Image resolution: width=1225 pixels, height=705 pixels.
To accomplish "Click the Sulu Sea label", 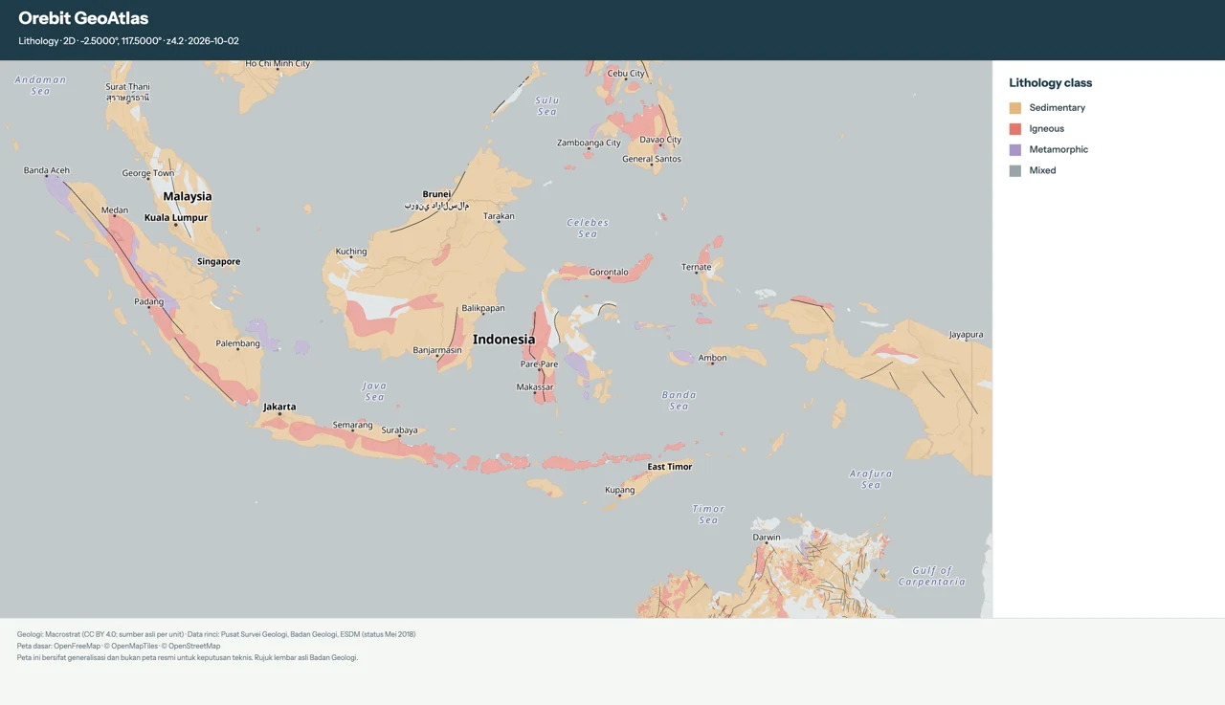I will point(547,106).
